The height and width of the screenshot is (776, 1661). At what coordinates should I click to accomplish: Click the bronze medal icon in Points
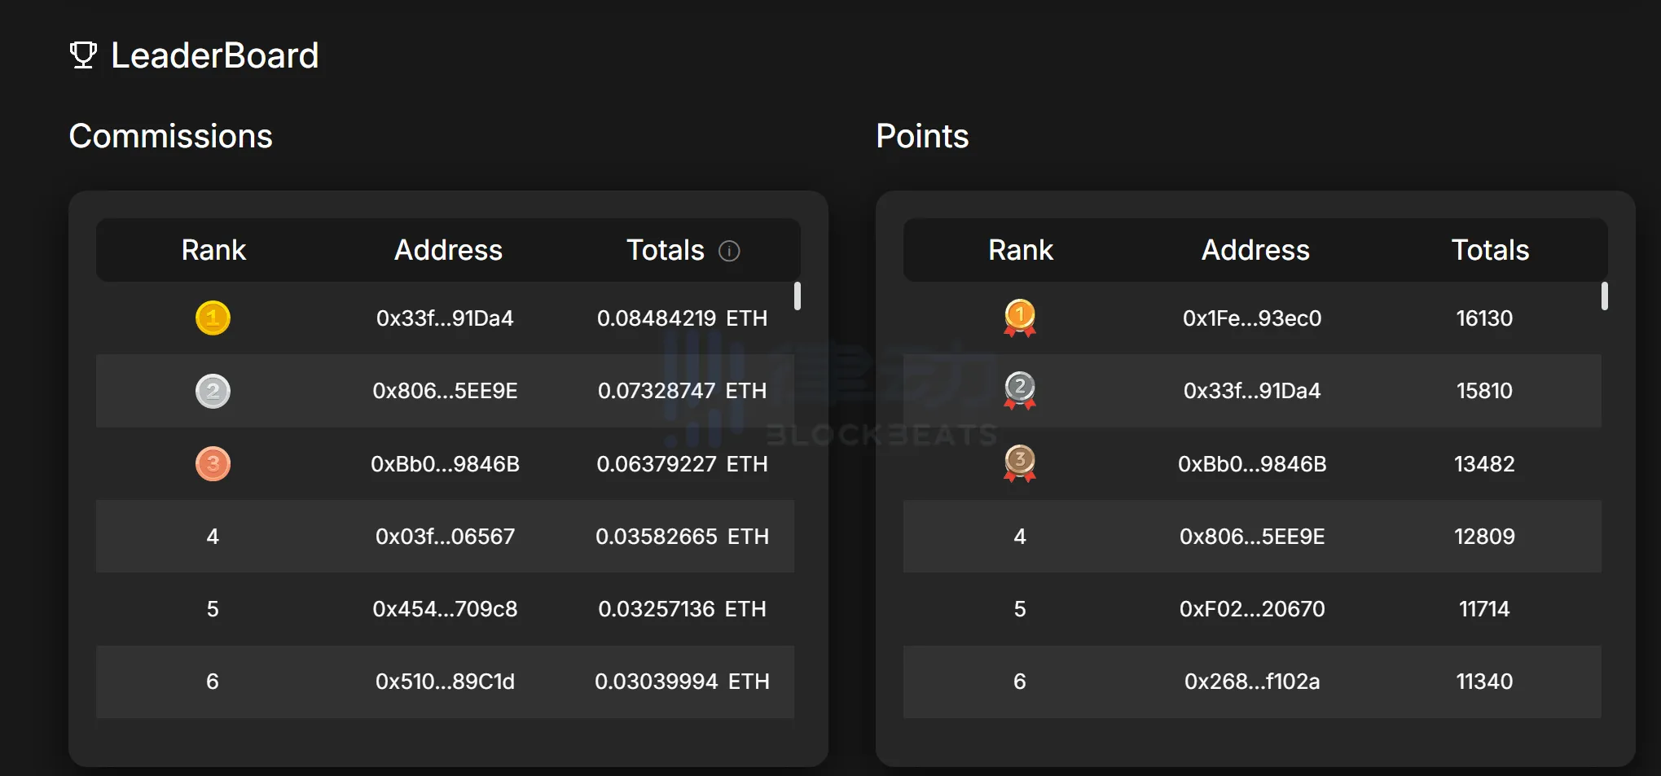1020,463
